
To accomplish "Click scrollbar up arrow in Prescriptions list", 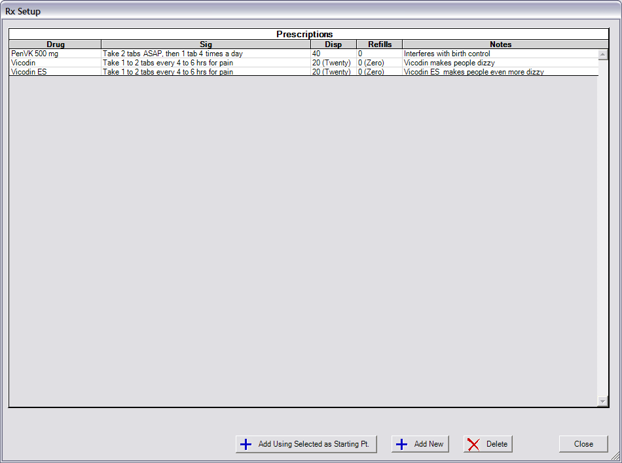I will pos(602,54).
